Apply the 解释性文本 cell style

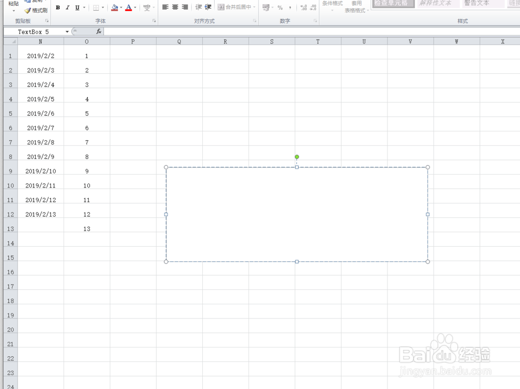pyautogui.click(x=438, y=3)
